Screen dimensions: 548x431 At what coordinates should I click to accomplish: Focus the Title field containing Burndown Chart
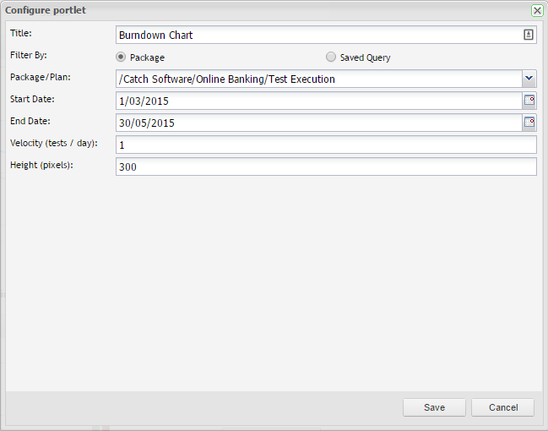pos(317,35)
